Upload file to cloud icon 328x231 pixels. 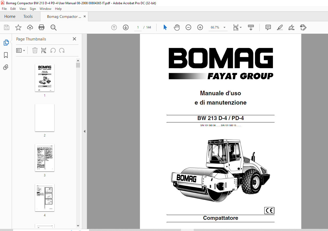[30, 27]
